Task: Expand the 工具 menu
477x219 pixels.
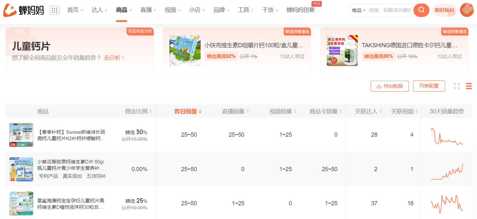Action: click(246, 10)
